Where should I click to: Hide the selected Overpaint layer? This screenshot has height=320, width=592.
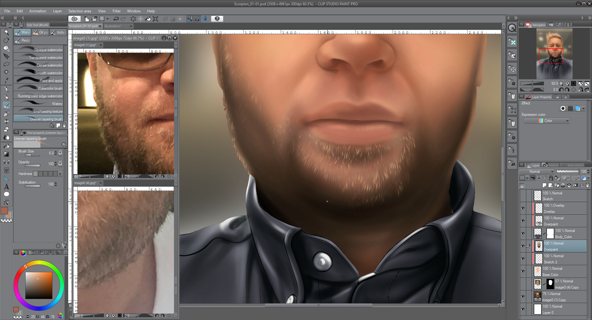(523, 246)
